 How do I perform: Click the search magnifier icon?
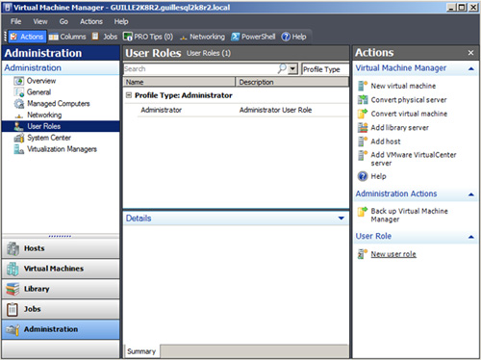(282, 68)
